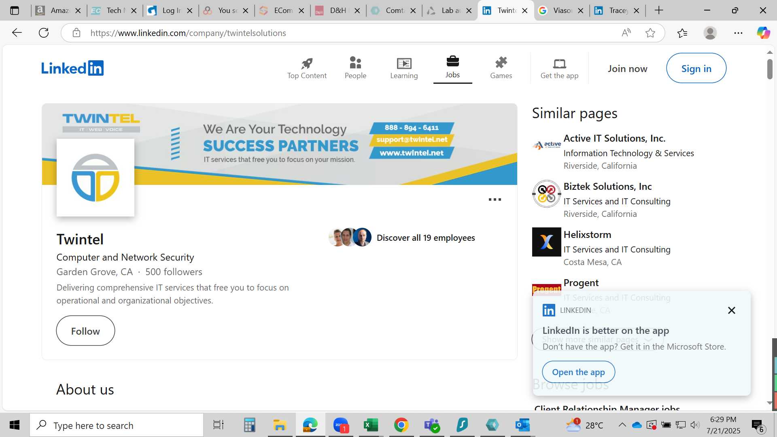Viewport: 777px width, 437px height.
Task: Click the browser back arrow
Action: (17, 33)
